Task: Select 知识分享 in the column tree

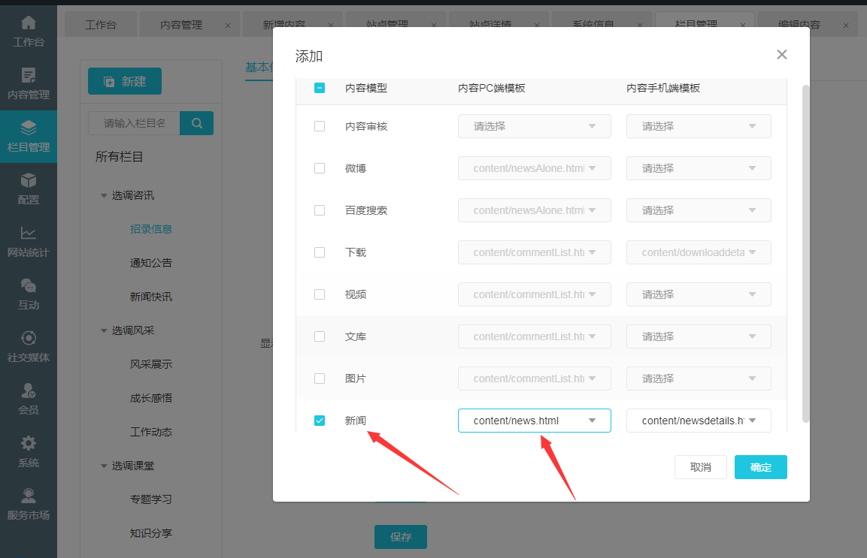Action: click(x=151, y=532)
